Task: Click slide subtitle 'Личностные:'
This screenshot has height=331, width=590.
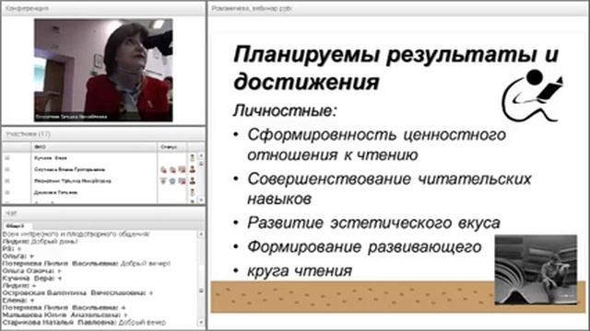Action: coord(285,110)
